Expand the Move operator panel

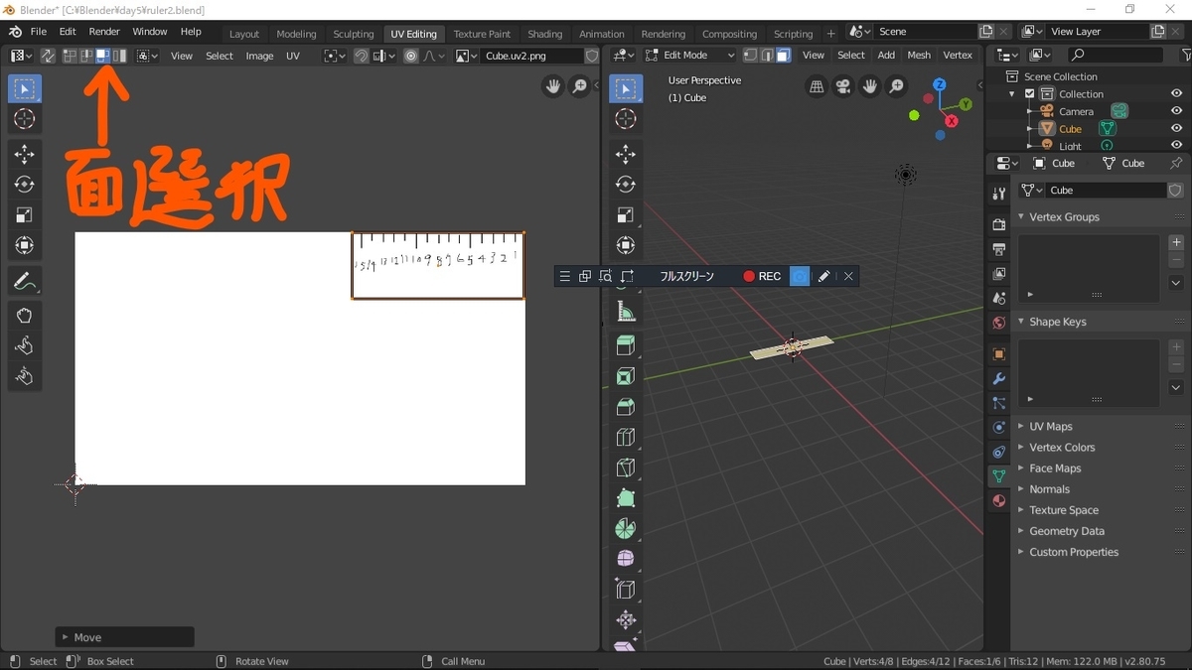pyautogui.click(x=124, y=637)
